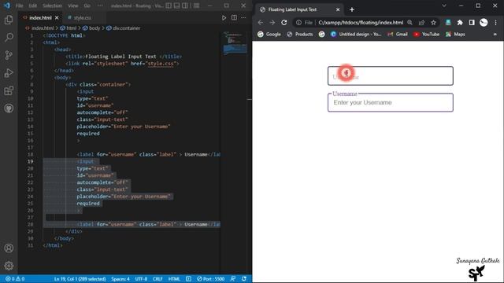Open the Chrome tab search chevron
The image size is (504, 283).
tap(444, 6)
